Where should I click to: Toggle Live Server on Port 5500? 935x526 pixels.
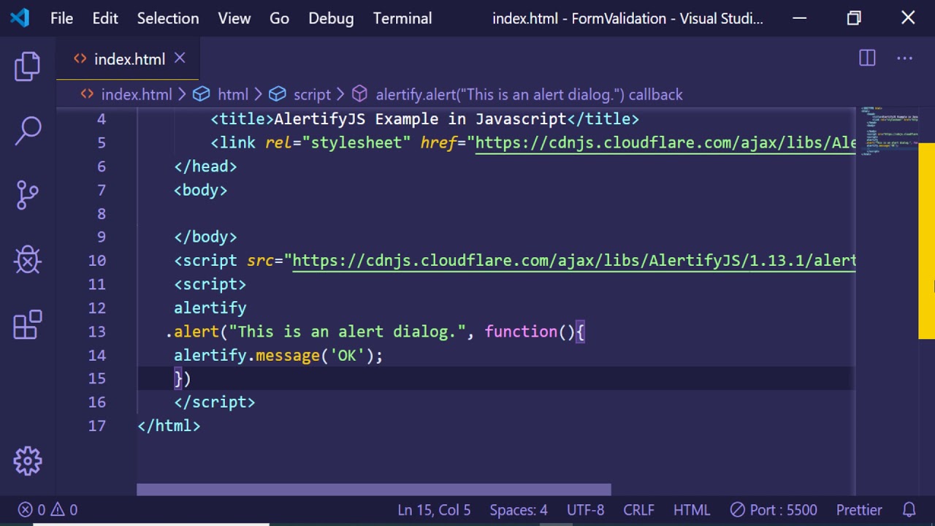click(x=774, y=510)
